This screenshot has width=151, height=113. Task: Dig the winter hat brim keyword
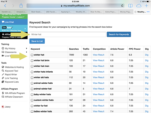point(146,61)
